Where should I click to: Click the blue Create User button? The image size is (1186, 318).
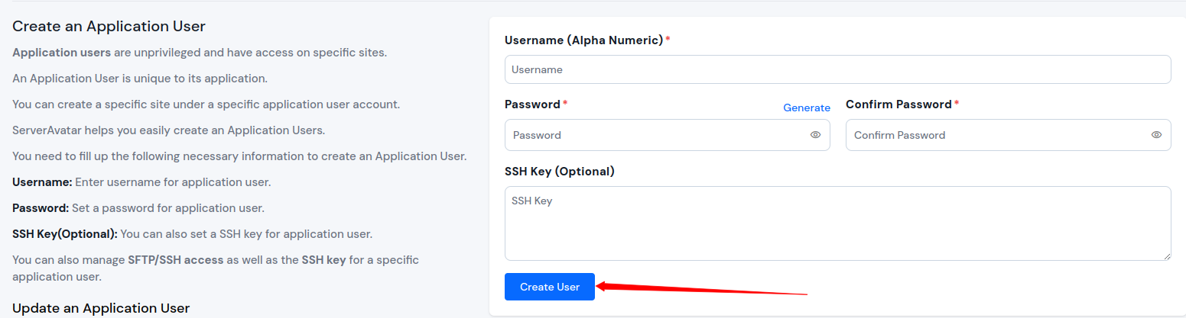pos(550,287)
